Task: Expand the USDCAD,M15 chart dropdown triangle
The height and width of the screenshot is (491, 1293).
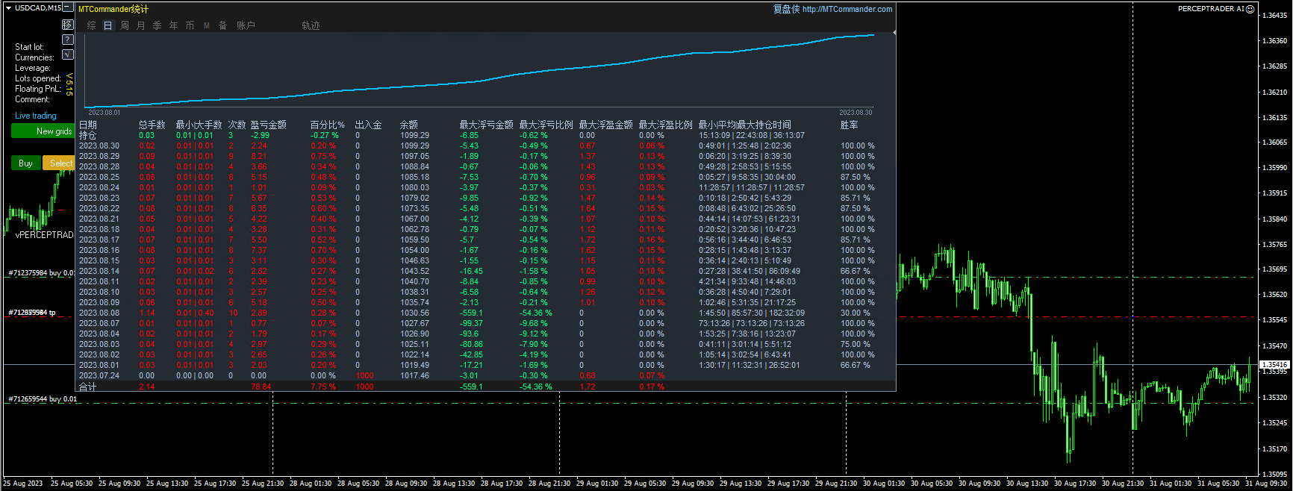Action: tap(8, 8)
